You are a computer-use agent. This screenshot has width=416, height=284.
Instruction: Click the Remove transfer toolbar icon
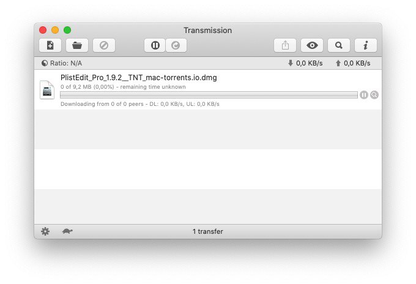click(x=104, y=45)
